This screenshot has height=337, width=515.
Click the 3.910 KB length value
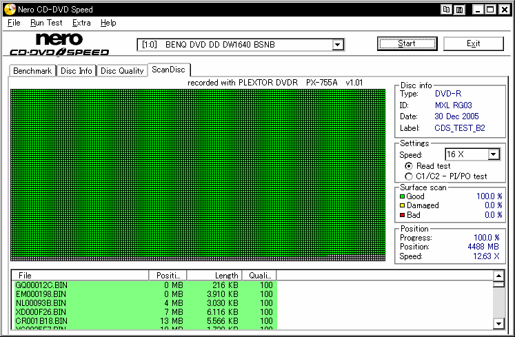click(x=223, y=294)
